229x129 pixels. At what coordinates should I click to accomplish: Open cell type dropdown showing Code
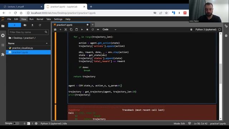click(x=109, y=29)
